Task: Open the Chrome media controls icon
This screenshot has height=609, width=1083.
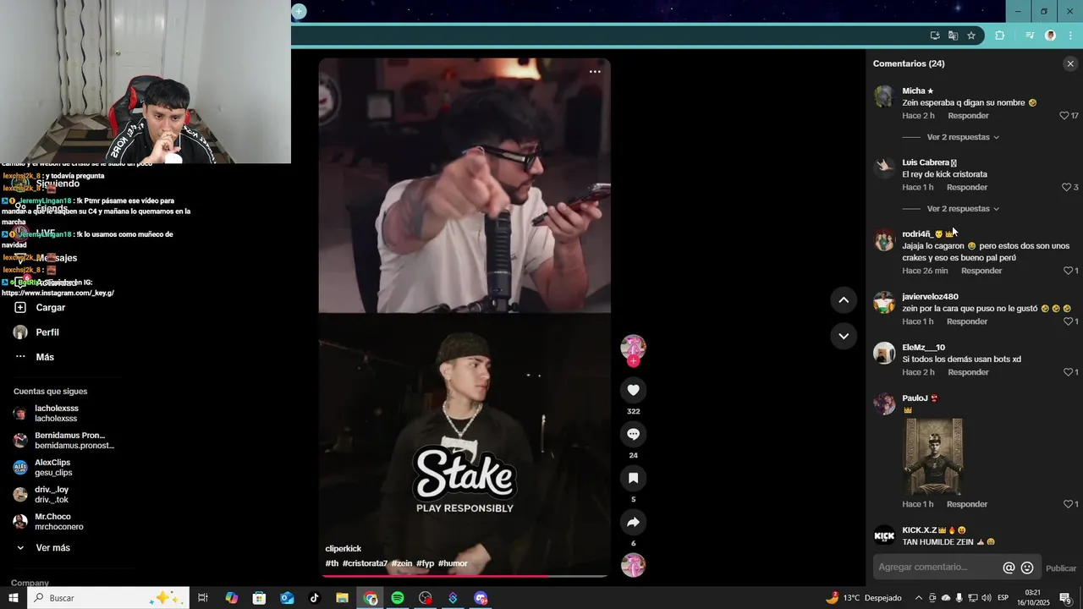Action: [1030, 36]
